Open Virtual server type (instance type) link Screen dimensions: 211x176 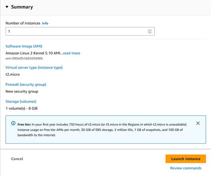(x=34, y=68)
